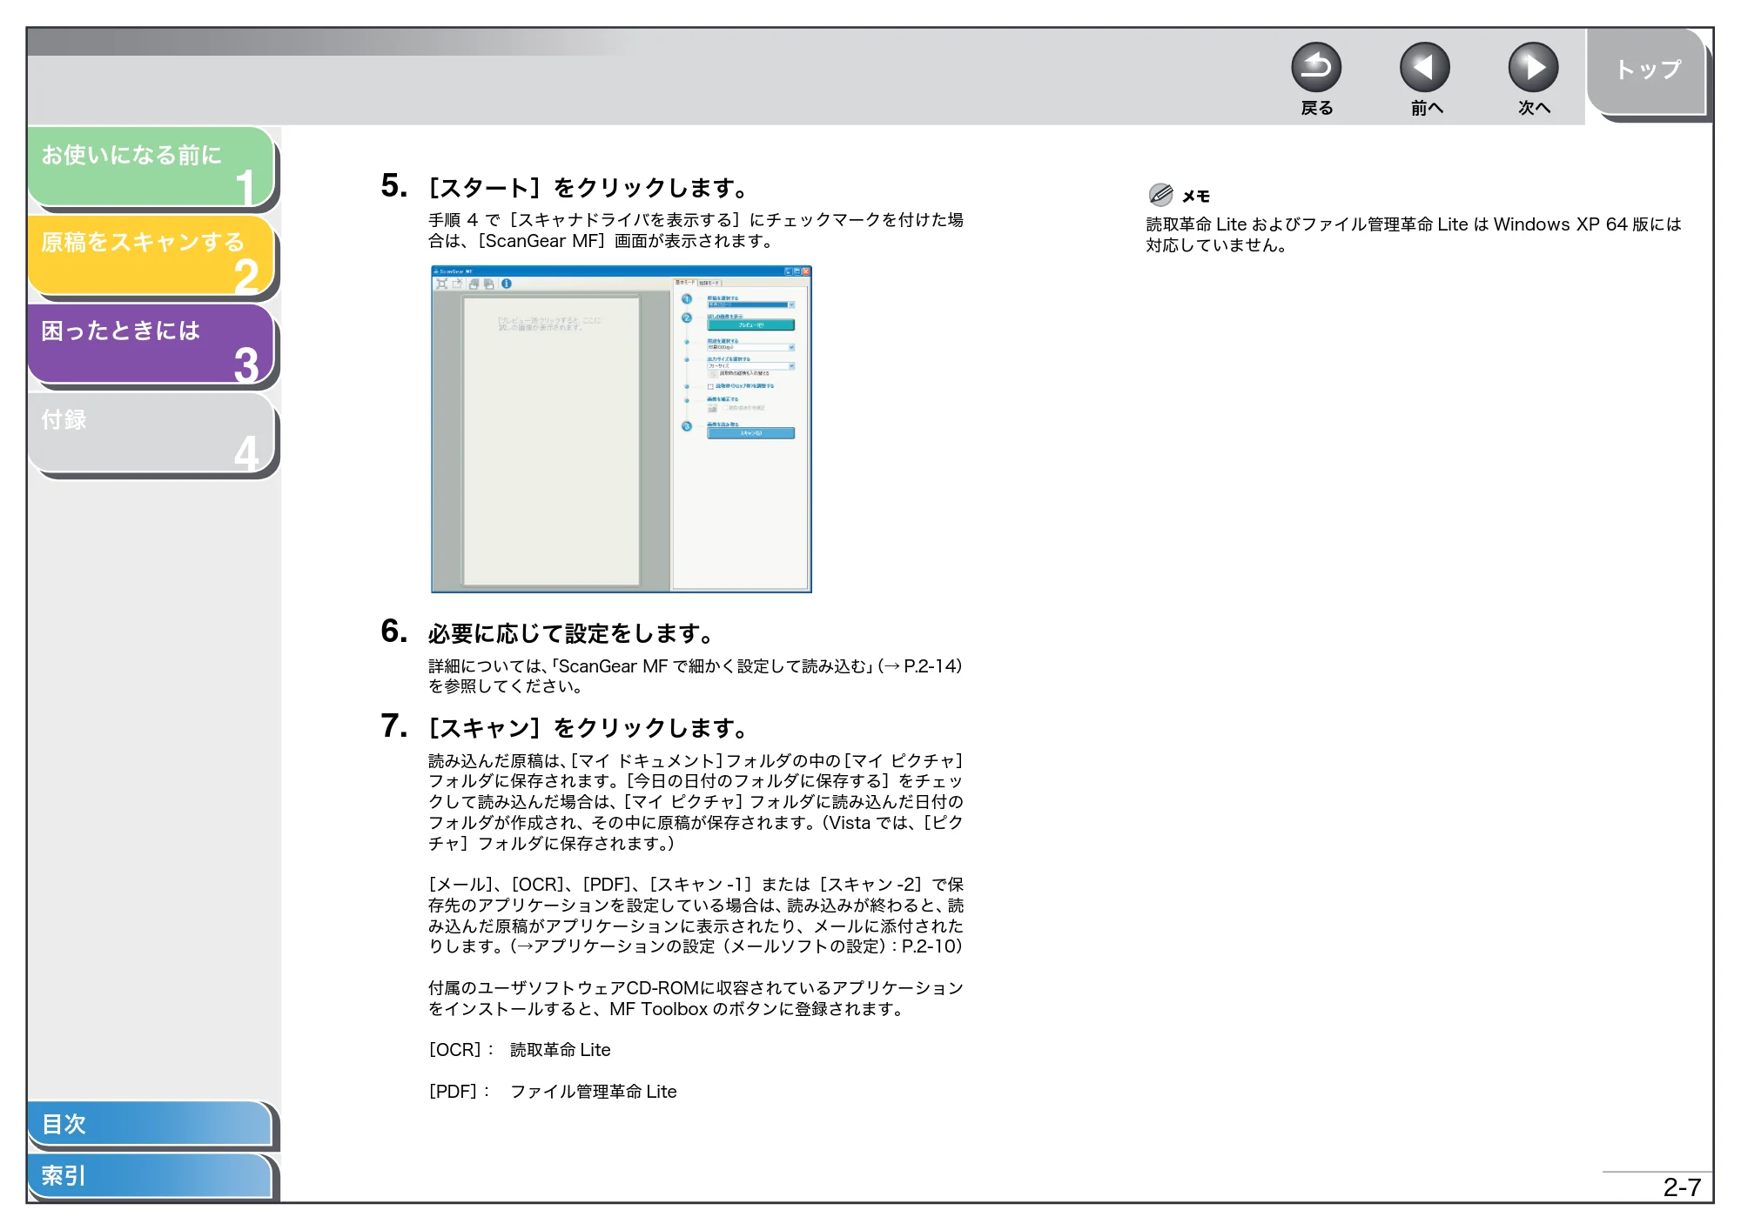Click the green プレビュー button in ScanGear
The height and width of the screenshot is (1230, 1741).
coord(750,324)
